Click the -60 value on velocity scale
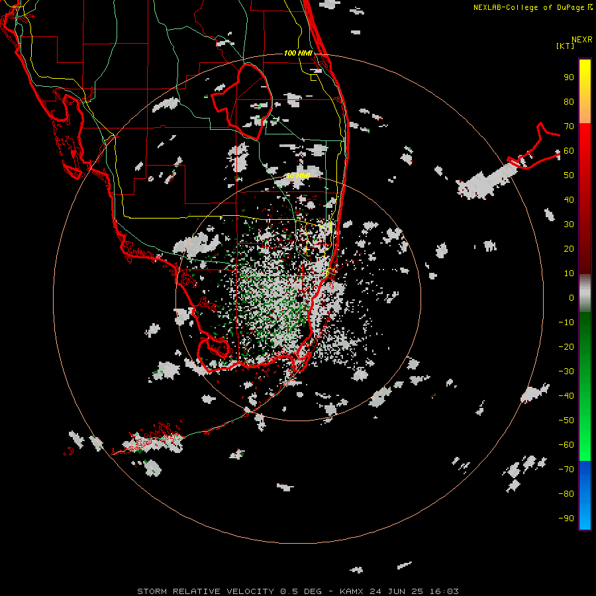596x596 pixels. (x=566, y=445)
